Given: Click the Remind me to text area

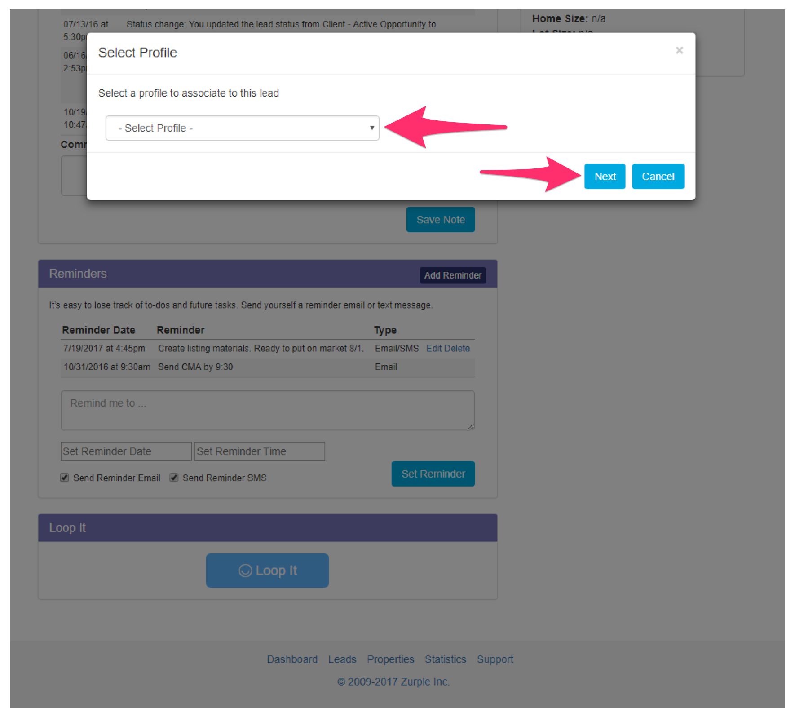Looking at the screenshot, I should click(x=267, y=410).
